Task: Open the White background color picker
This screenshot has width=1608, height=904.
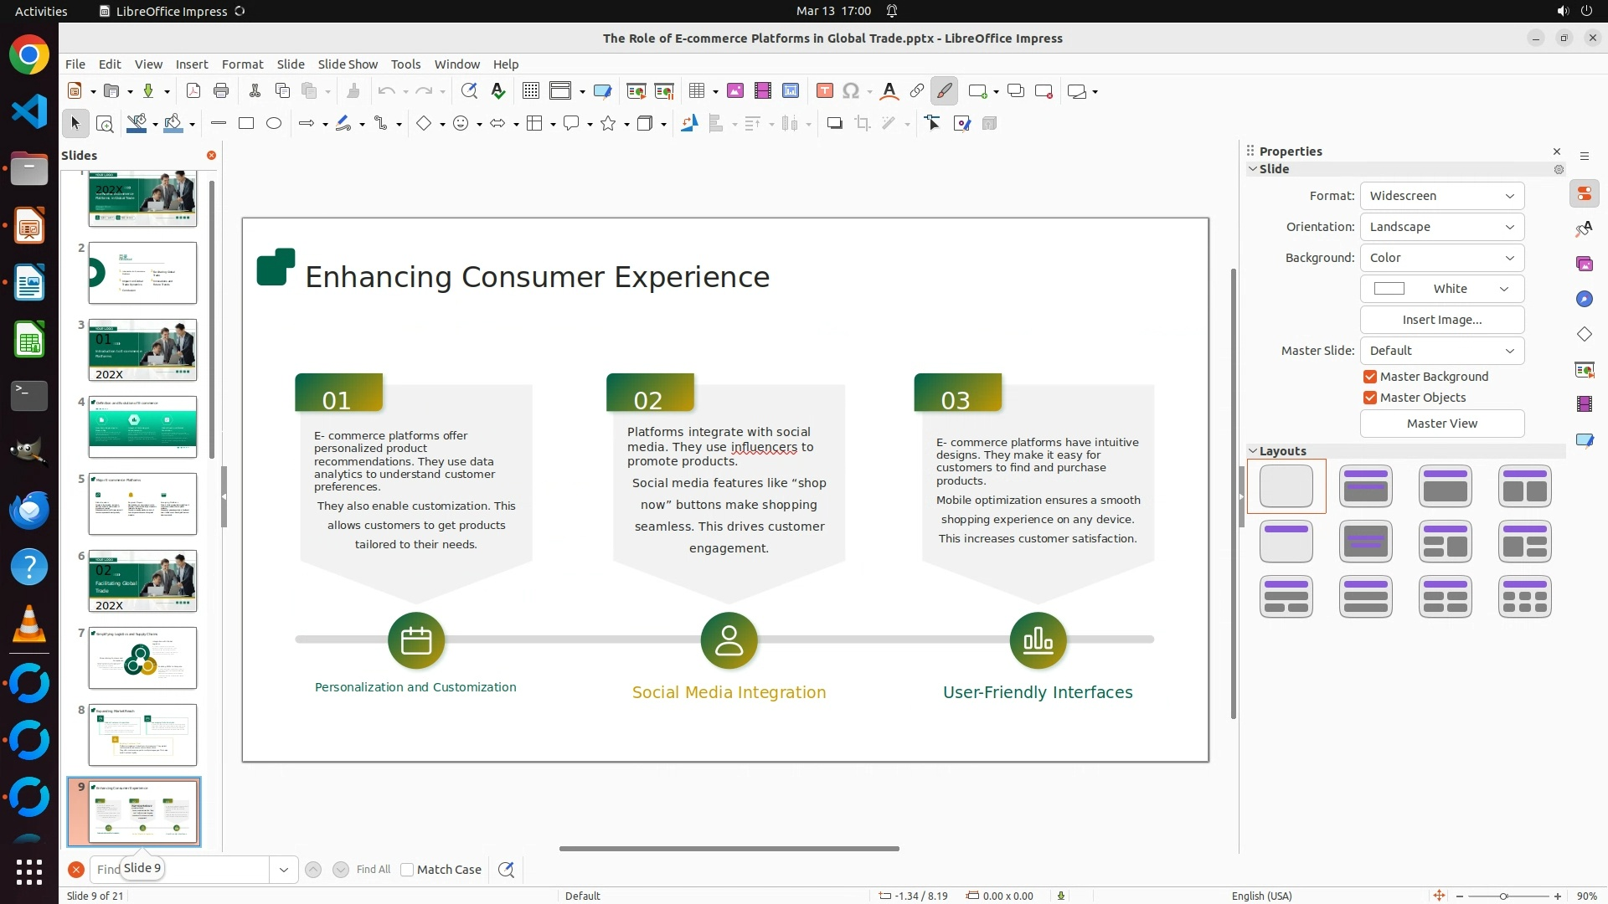Action: [x=1441, y=289]
